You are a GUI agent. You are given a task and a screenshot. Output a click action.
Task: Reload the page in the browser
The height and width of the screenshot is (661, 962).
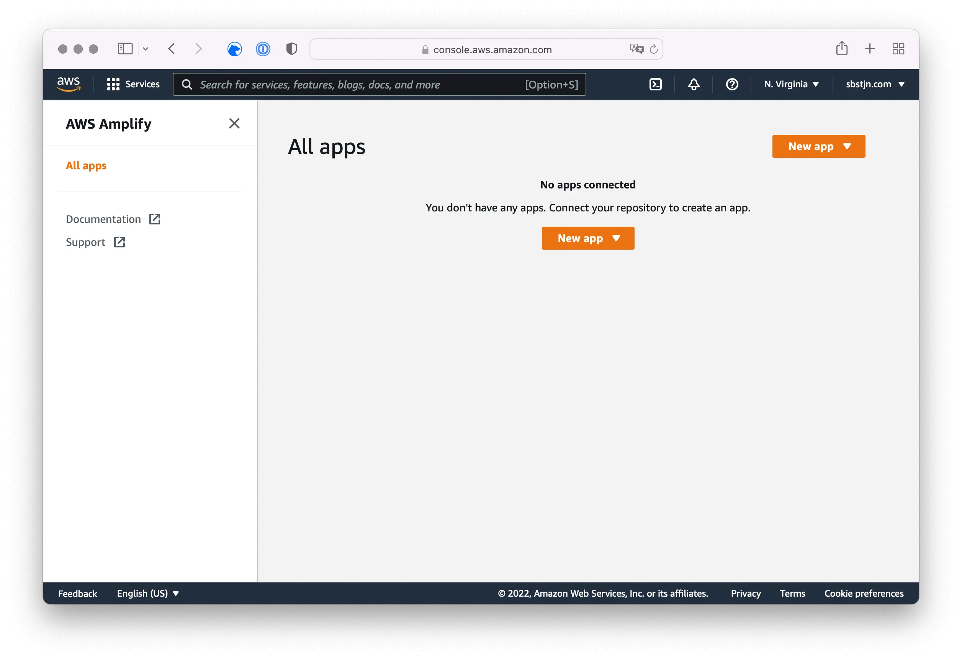click(x=653, y=49)
